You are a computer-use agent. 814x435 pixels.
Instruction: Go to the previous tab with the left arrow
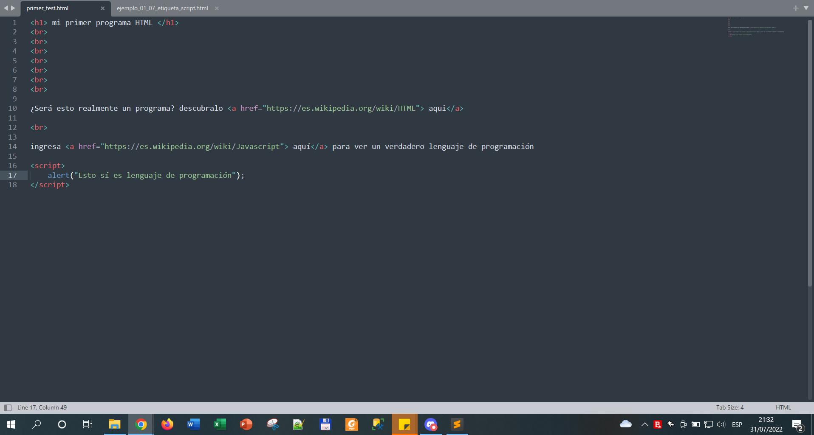(x=6, y=8)
